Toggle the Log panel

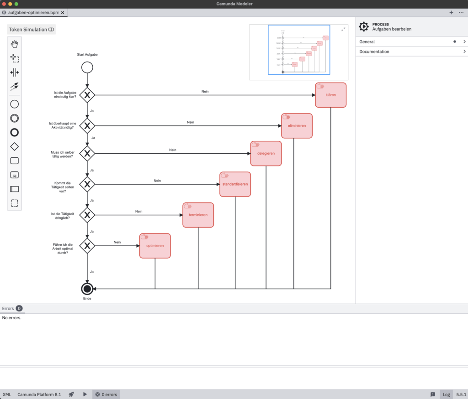tap(446, 394)
